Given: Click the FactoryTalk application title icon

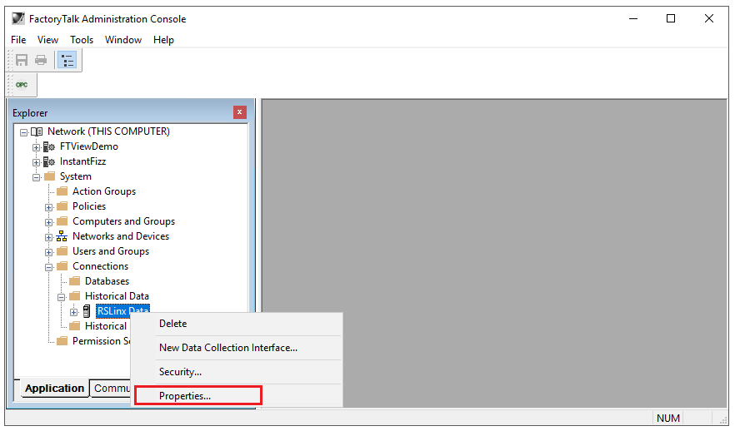Looking at the screenshot, I should pyautogui.click(x=17, y=18).
